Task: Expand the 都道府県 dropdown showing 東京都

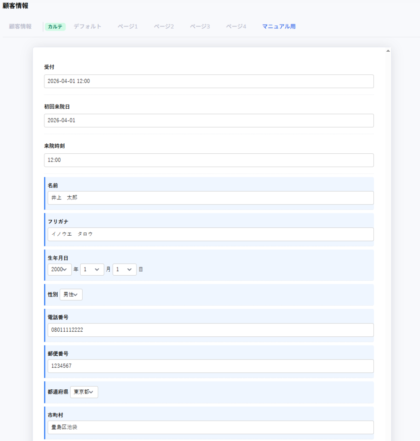Action: (84, 392)
